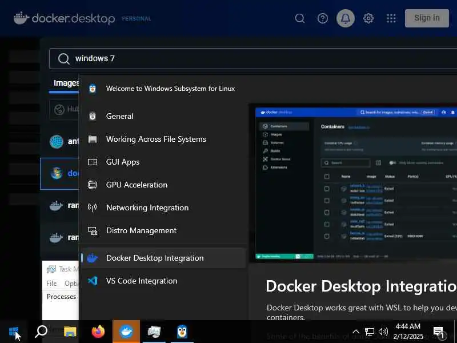Image resolution: width=457 pixels, height=343 pixels.
Task: Show hidden tray icons chevron
Action: tap(356, 332)
